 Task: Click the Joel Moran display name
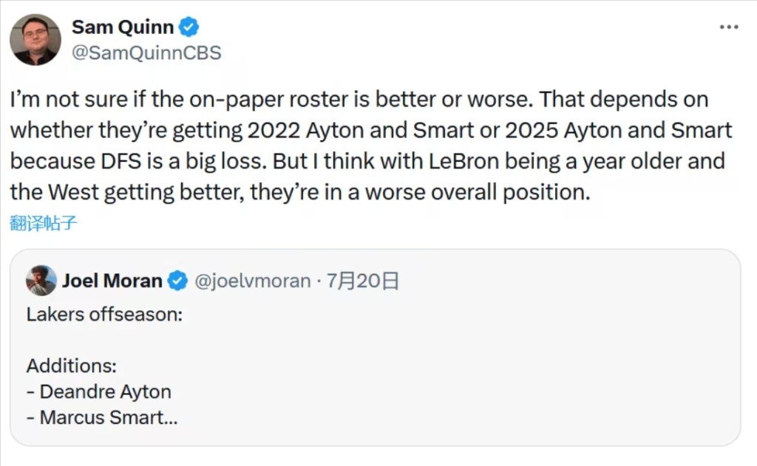coord(112,281)
